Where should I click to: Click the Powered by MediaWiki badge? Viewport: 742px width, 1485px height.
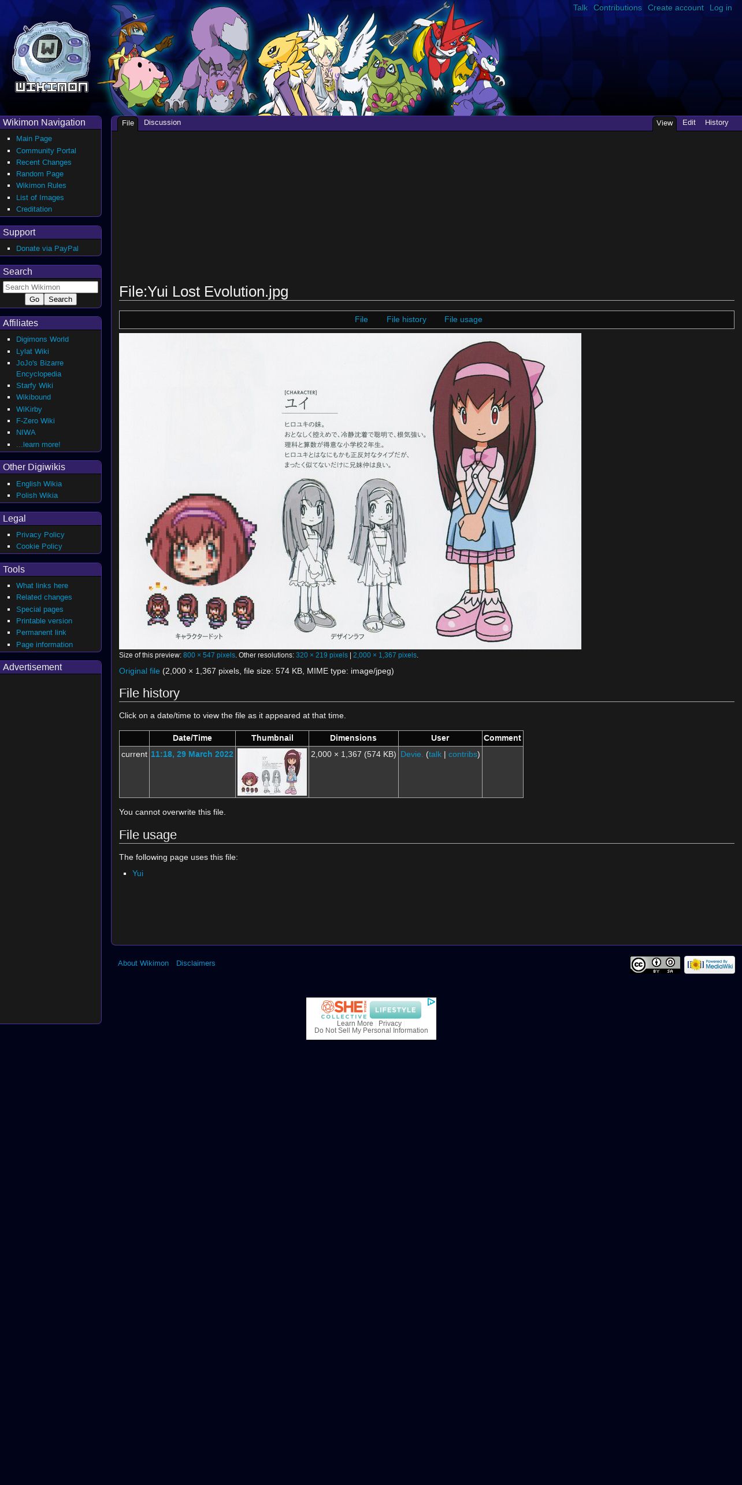pyautogui.click(x=710, y=965)
